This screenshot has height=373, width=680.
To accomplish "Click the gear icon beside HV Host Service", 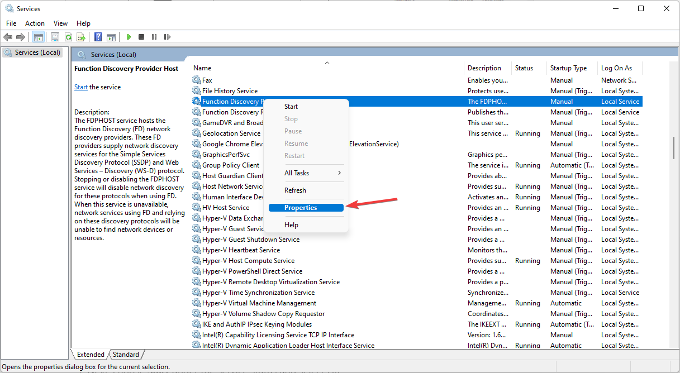I will [x=196, y=208].
